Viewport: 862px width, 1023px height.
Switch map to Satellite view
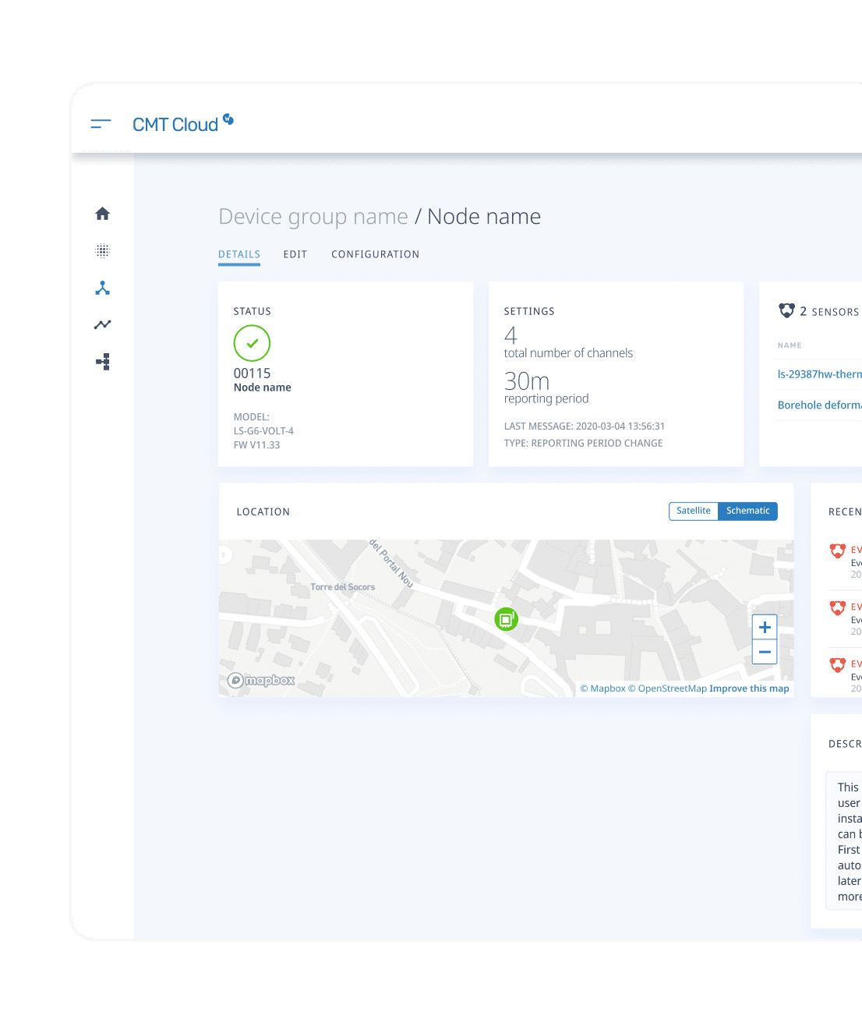(693, 511)
